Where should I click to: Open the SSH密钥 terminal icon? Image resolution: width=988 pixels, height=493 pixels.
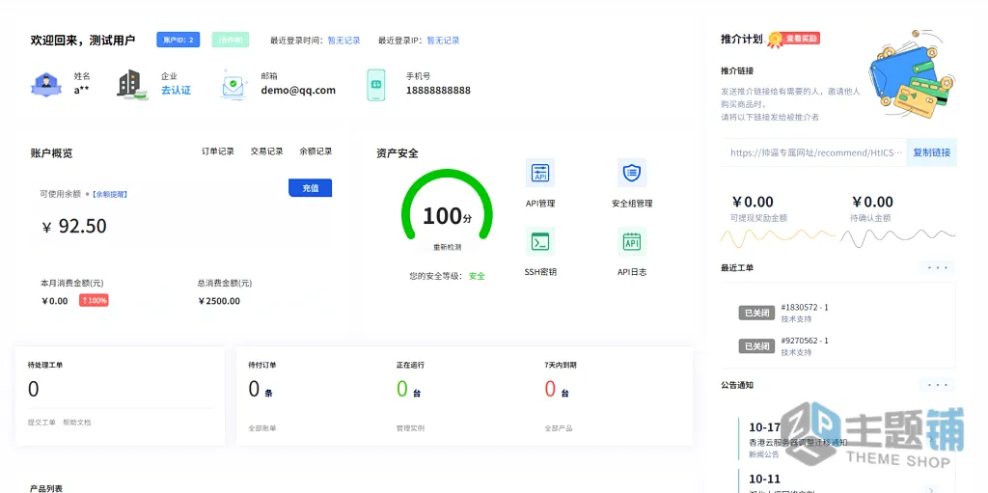click(x=540, y=241)
